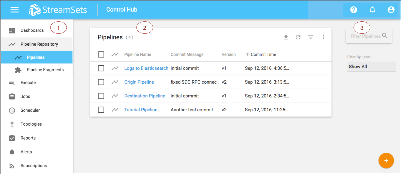Open the Origin Pipeline link
This screenshot has height=174, width=401.
[139, 82]
